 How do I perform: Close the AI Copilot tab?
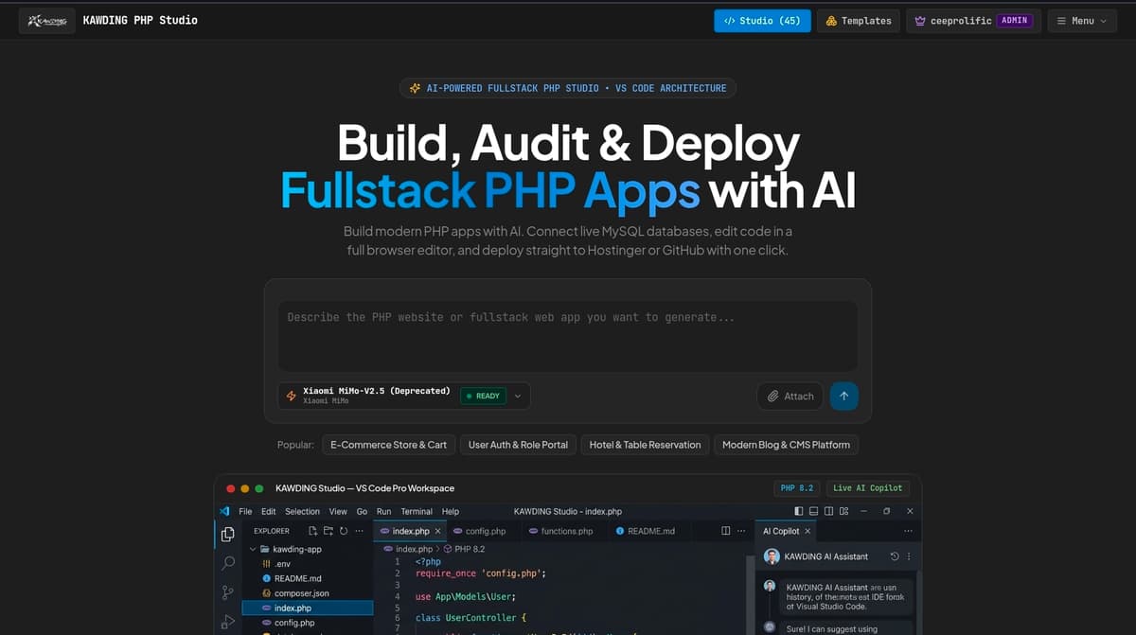click(x=808, y=531)
